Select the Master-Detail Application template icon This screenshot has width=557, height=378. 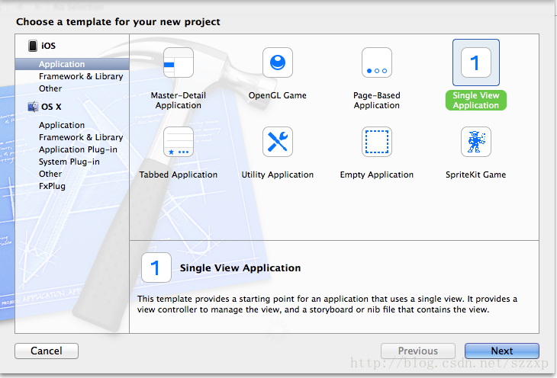[x=179, y=62]
